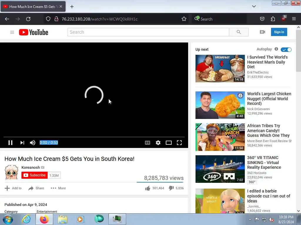The image size is (301, 225).
Task: Toggle closed captions CC button
Action: click(148, 143)
